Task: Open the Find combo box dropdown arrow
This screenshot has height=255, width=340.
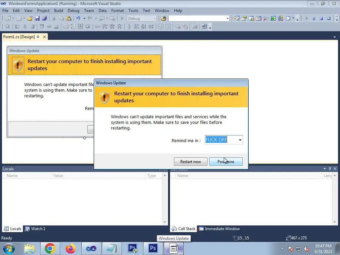Action: 227,19
